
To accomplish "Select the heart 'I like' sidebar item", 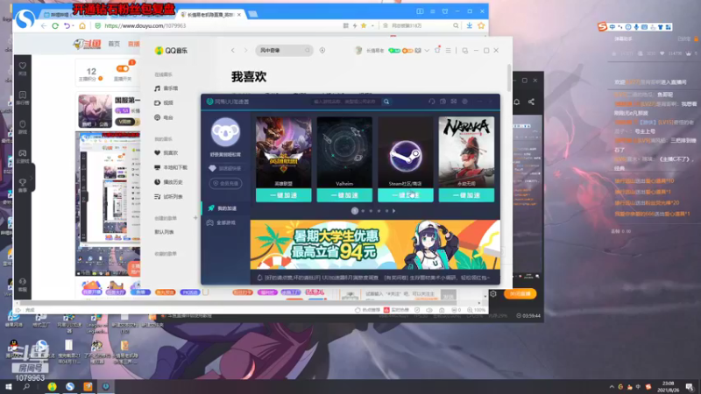I will click(x=166, y=152).
